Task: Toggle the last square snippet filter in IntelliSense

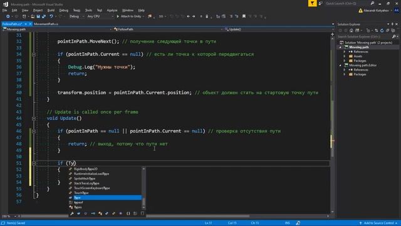Action: pos(142,213)
